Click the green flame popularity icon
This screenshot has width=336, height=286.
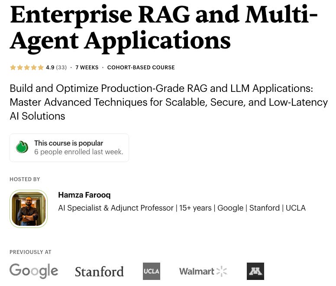tap(22, 147)
